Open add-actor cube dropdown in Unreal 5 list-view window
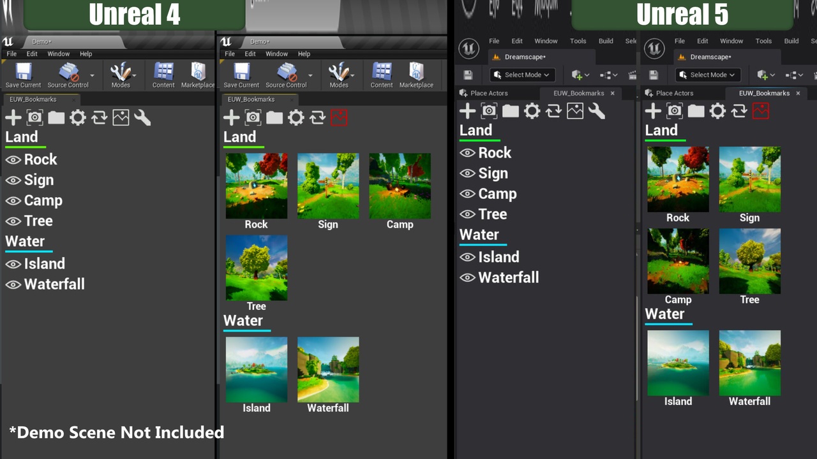This screenshot has width=817, height=459. point(581,75)
